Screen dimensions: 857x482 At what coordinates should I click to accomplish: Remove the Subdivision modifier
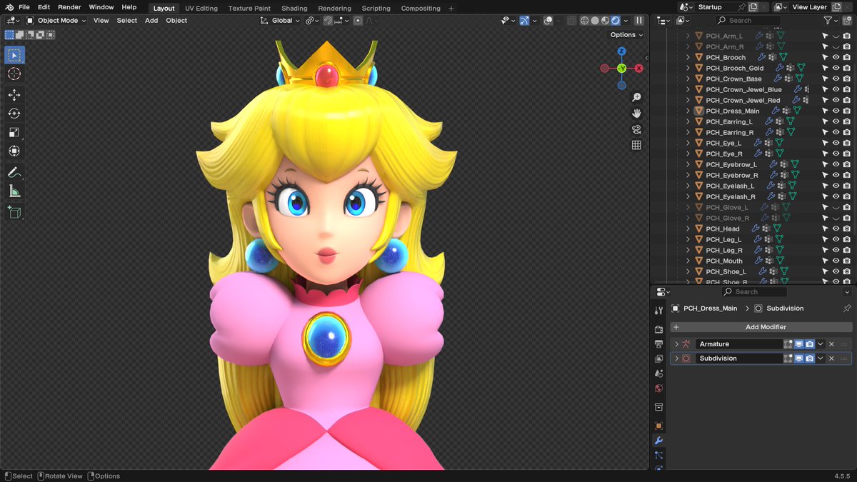pyautogui.click(x=831, y=358)
